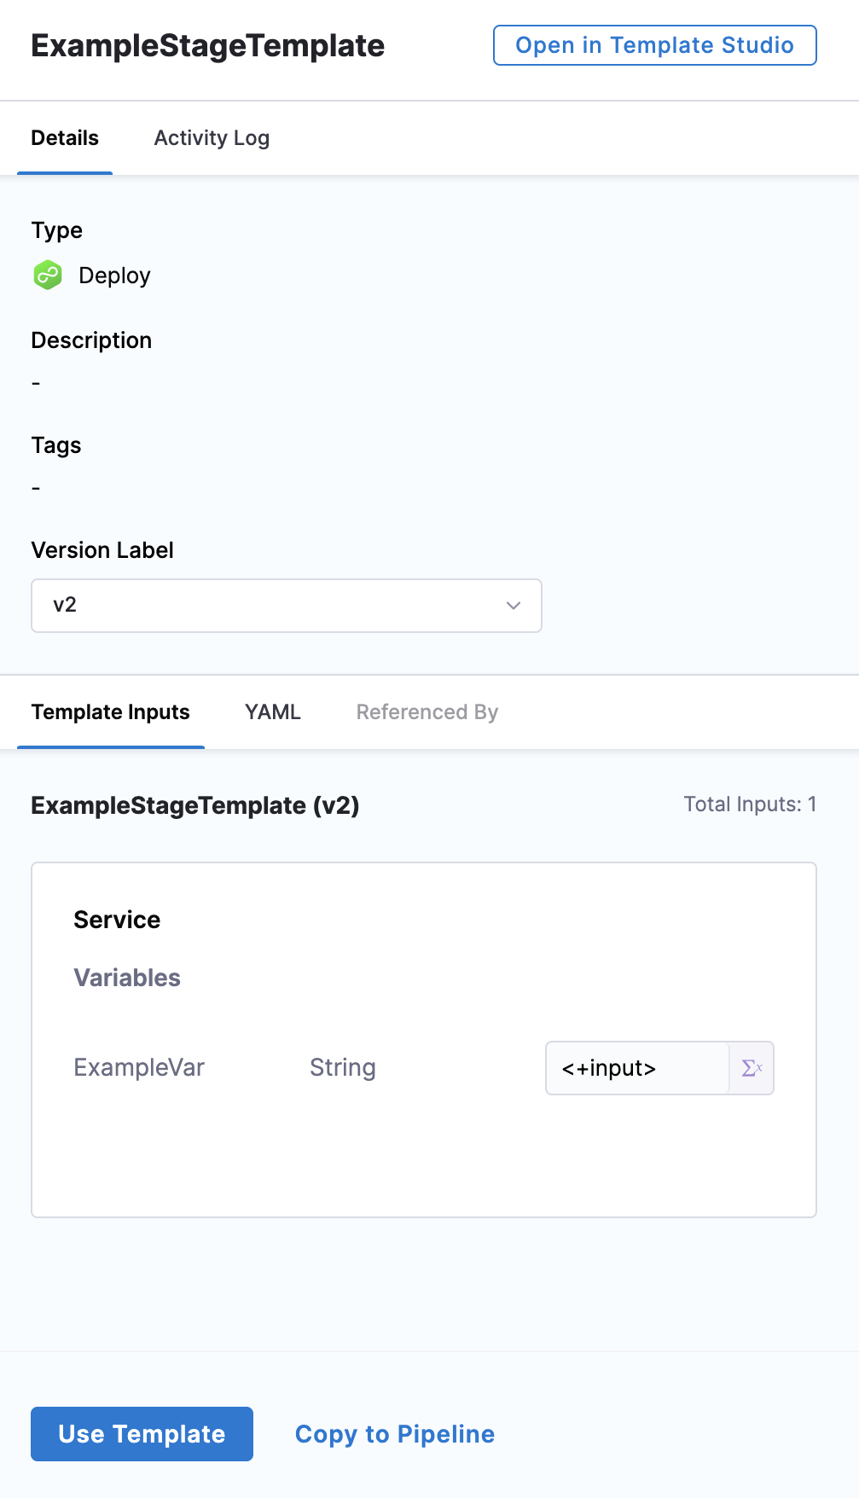This screenshot has height=1498, width=859.
Task: Switch to the Activity Log tab
Action: point(212,138)
